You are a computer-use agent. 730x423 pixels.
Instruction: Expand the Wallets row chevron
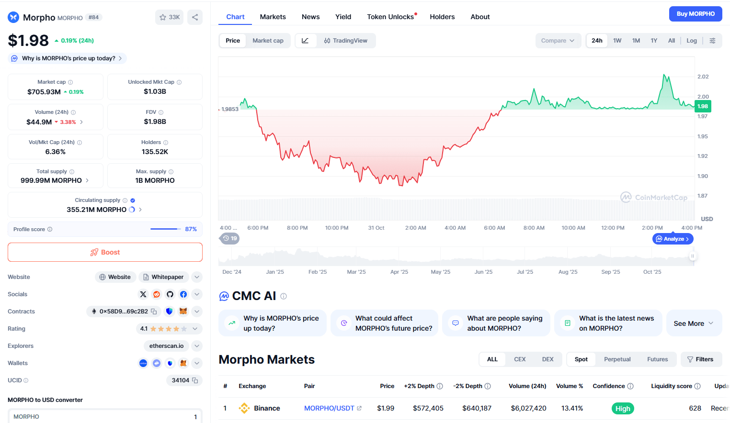pos(197,363)
